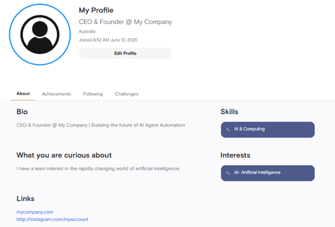Viewport: 335px width, 227px height.
Task: Click the keen interest in artificial intelligence sentence
Action: click(98, 169)
